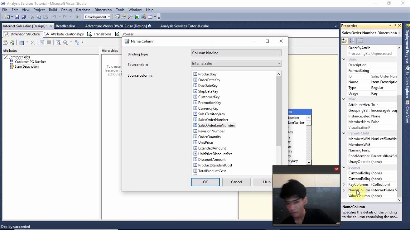
Task: Click the Paste clipboard icon
Action: coord(45,17)
